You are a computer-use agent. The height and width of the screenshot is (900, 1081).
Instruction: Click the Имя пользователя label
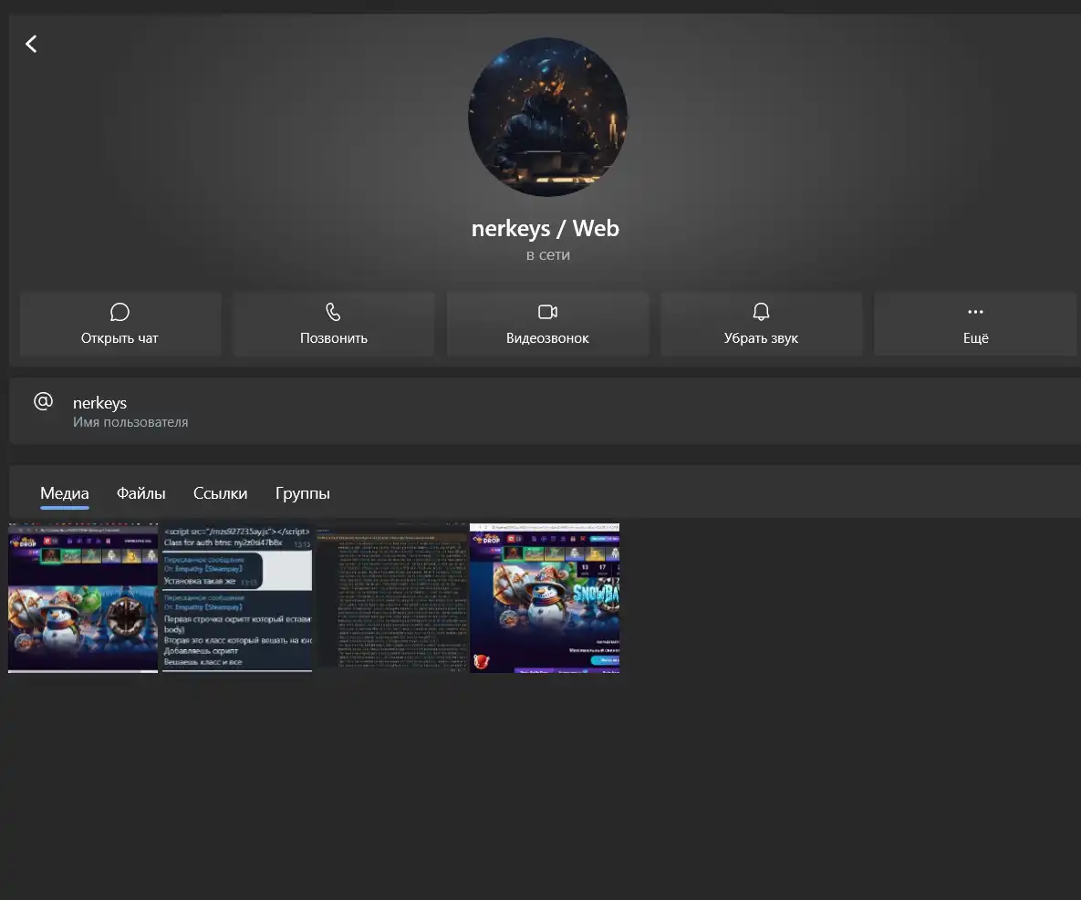[130, 422]
